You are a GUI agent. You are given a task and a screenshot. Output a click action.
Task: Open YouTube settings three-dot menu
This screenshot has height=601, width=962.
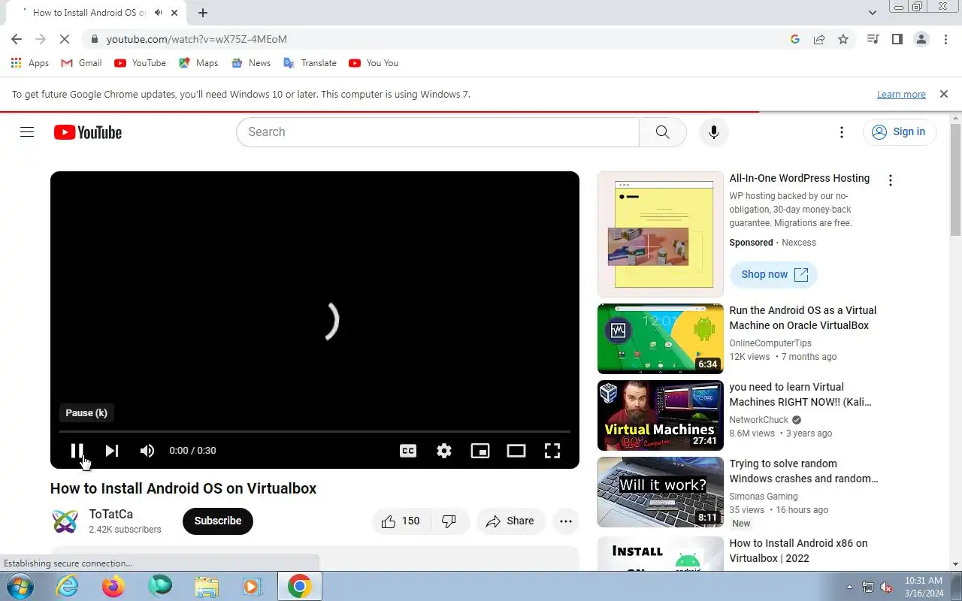pyautogui.click(x=842, y=132)
